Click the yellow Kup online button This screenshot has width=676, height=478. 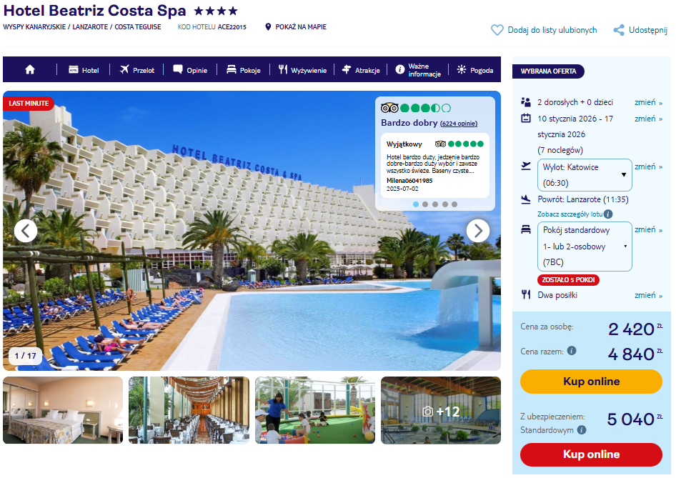point(591,382)
